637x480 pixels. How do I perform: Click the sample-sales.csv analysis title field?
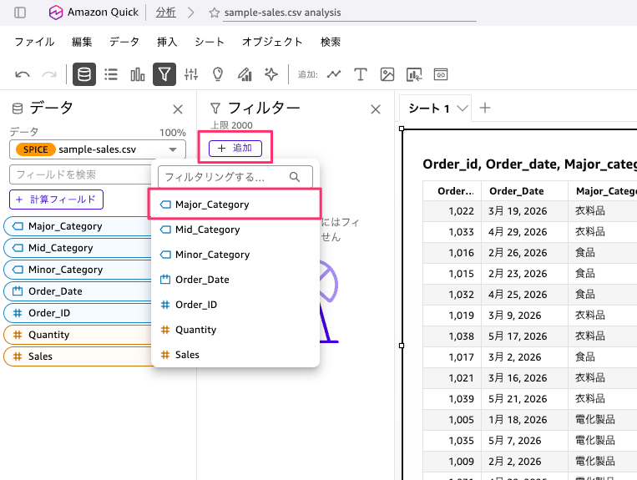tap(350, 13)
